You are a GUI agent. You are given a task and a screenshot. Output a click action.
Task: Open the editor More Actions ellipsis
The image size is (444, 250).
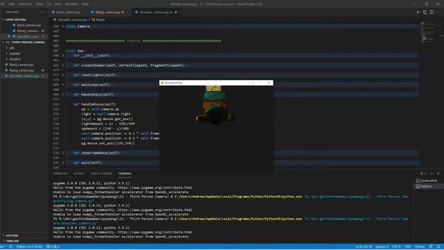[x=438, y=12]
